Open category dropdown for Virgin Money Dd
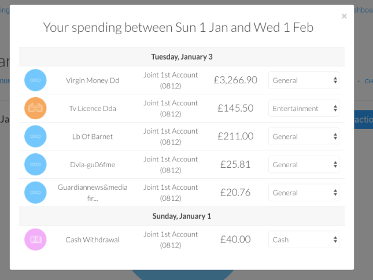 pyautogui.click(x=304, y=80)
